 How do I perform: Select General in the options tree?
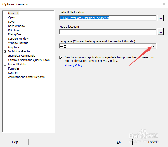coord(13,13)
